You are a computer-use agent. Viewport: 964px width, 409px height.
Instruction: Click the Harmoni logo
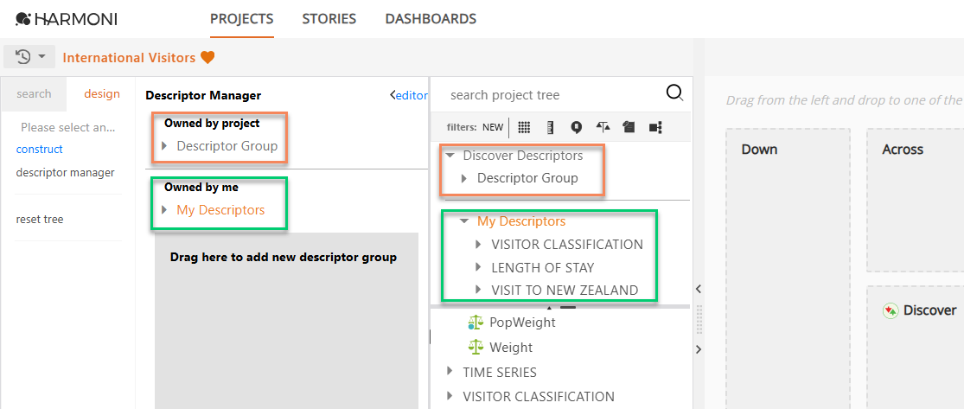66,19
